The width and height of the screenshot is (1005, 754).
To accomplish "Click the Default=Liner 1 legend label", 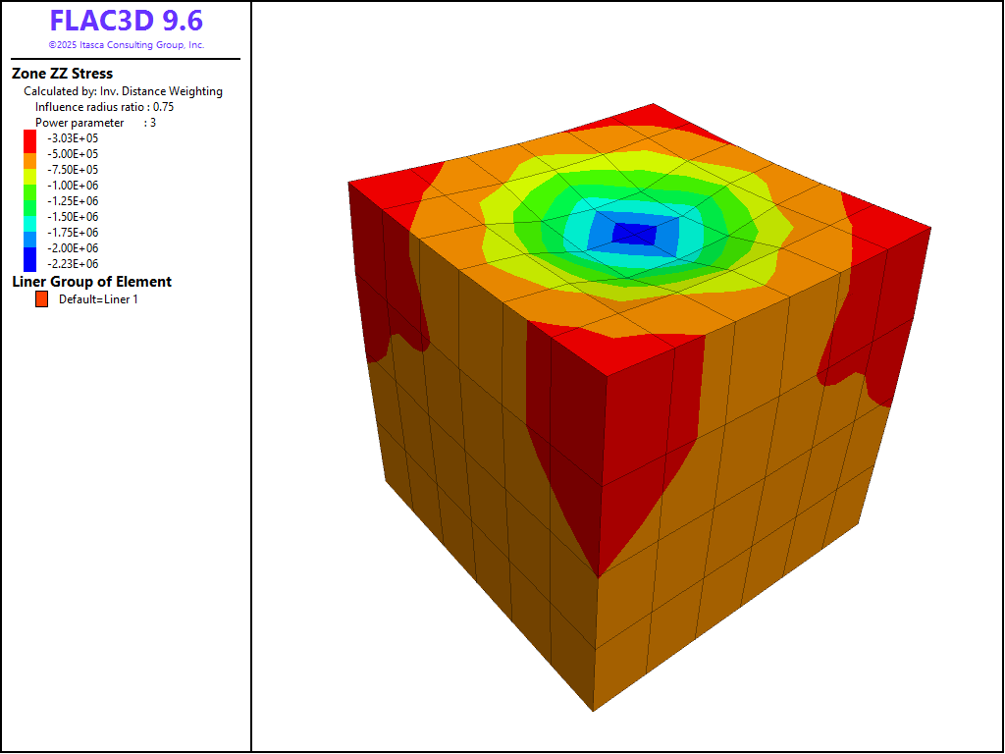I will click(x=98, y=299).
